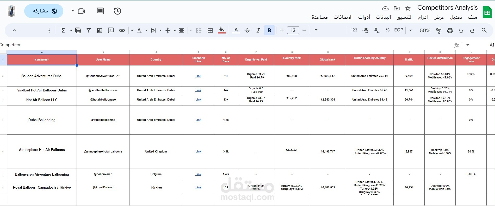Image resolution: width=495 pixels, height=206 pixels.
Task: Check the cloud save status icon
Action: [385, 8]
